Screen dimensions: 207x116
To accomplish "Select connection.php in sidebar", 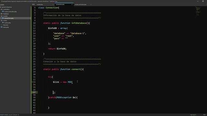I will tap(9, 18).
